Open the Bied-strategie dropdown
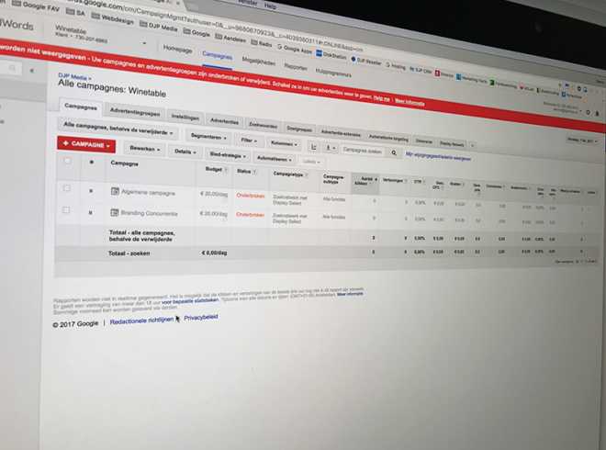606x450 pixels. 227,154
